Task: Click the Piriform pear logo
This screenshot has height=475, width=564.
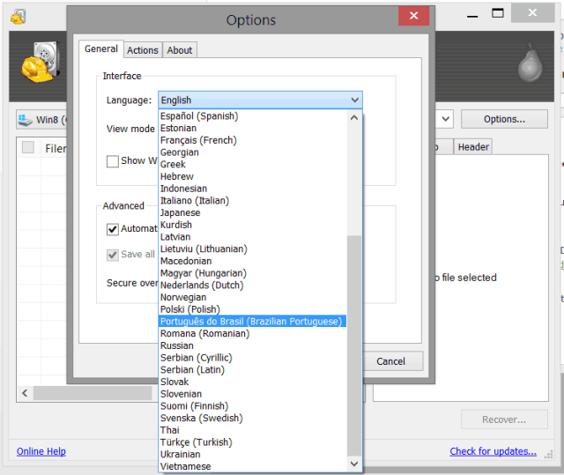Action: [x=531, y=64]
